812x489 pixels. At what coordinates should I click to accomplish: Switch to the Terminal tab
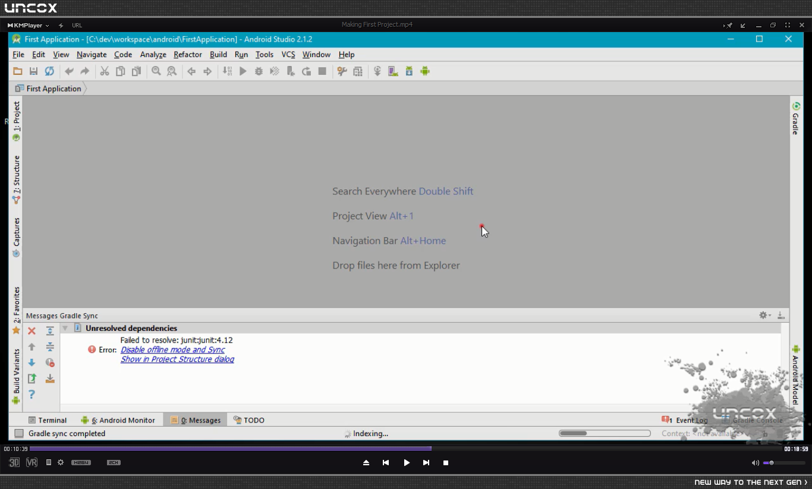[48, 420]
